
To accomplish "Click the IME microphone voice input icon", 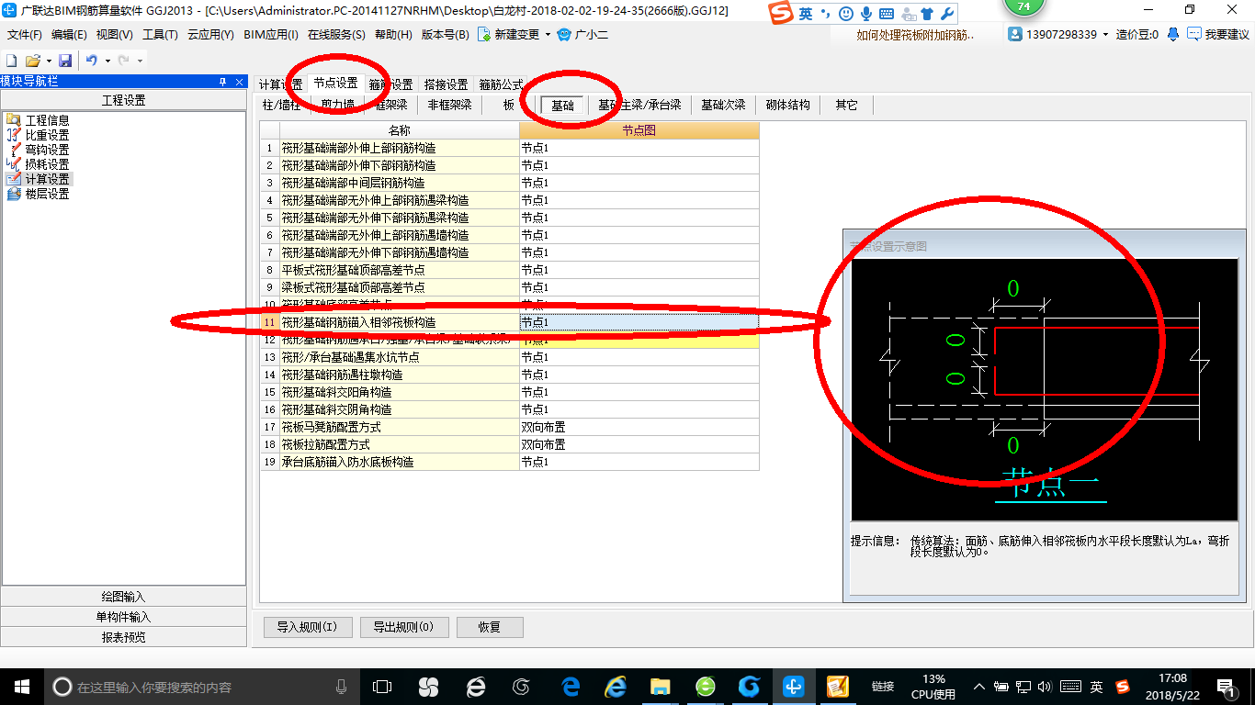I will [x=865, y=14].
